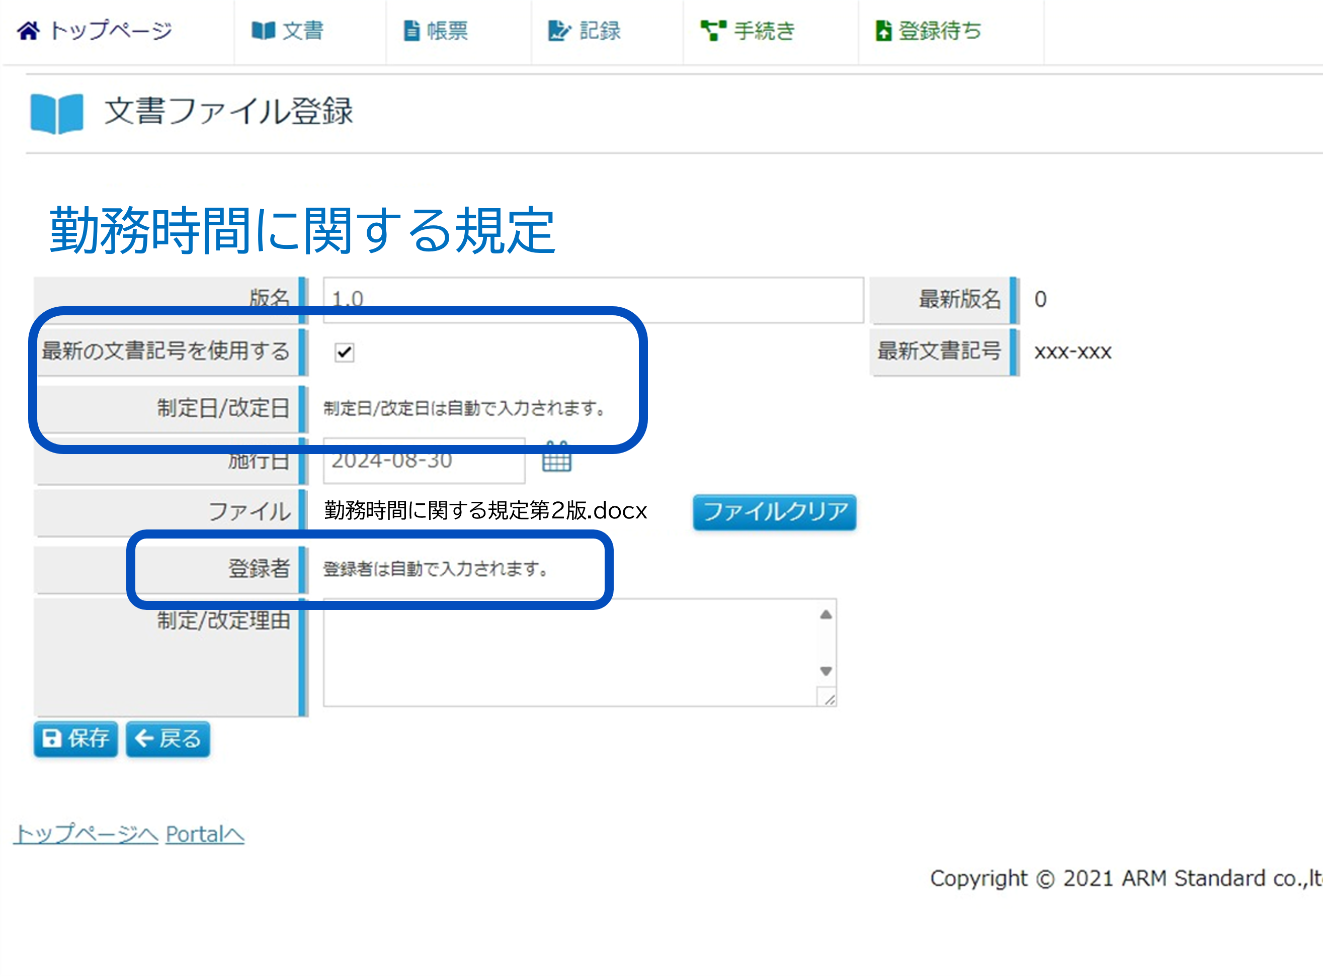Click the green file icon by 登録待ち

[883, 30]
